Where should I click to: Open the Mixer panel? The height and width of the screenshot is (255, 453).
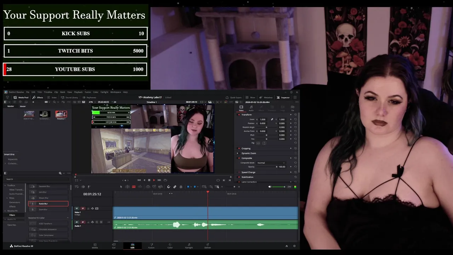(x=251, y=97)
